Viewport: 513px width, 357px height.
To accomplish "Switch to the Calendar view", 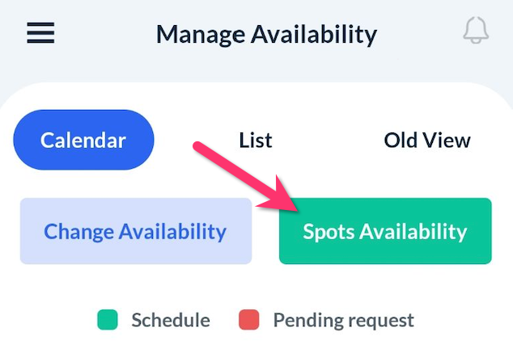I will [83, 140].
